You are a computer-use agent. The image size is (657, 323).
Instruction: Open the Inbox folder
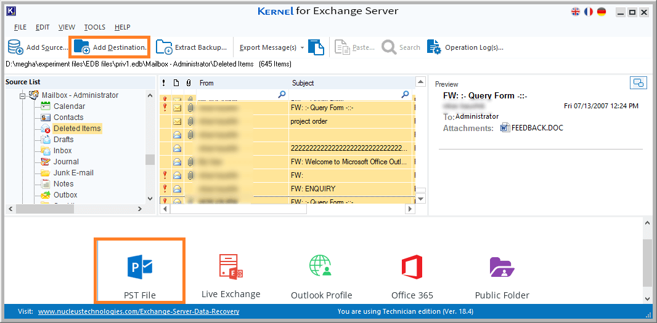click(x=62, y=151)
